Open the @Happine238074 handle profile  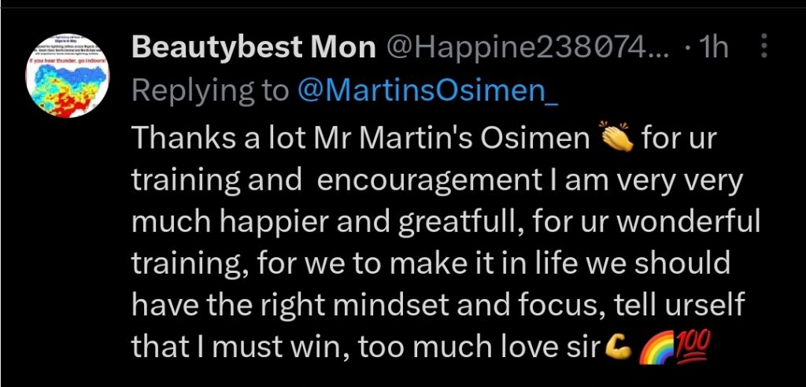pos(527,47)
